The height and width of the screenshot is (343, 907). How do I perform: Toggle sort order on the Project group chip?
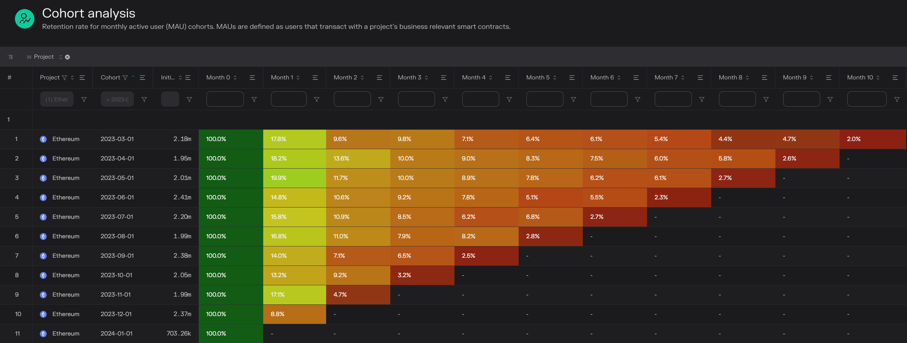pos(61,57)
